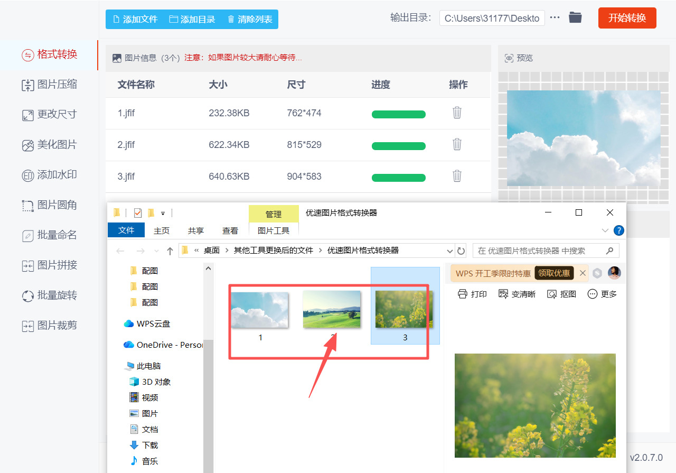Open the quick access toolbar customization dropdown
The height and width of the screenshot is (473, 676).
pyautogui.click(x=163, y=212)
